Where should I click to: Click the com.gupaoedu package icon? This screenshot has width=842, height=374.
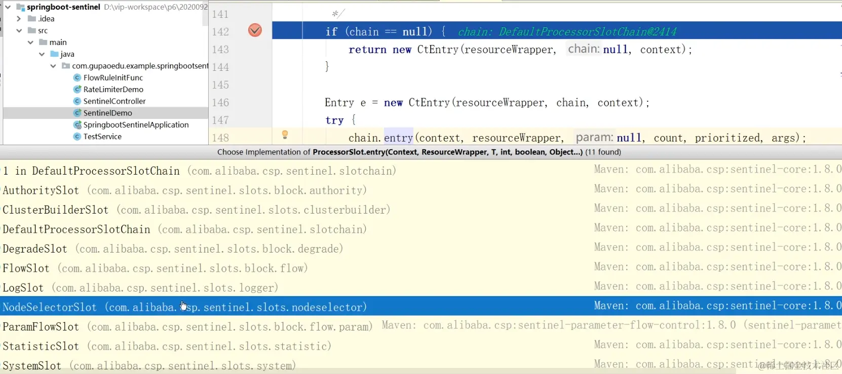point(66,66)
